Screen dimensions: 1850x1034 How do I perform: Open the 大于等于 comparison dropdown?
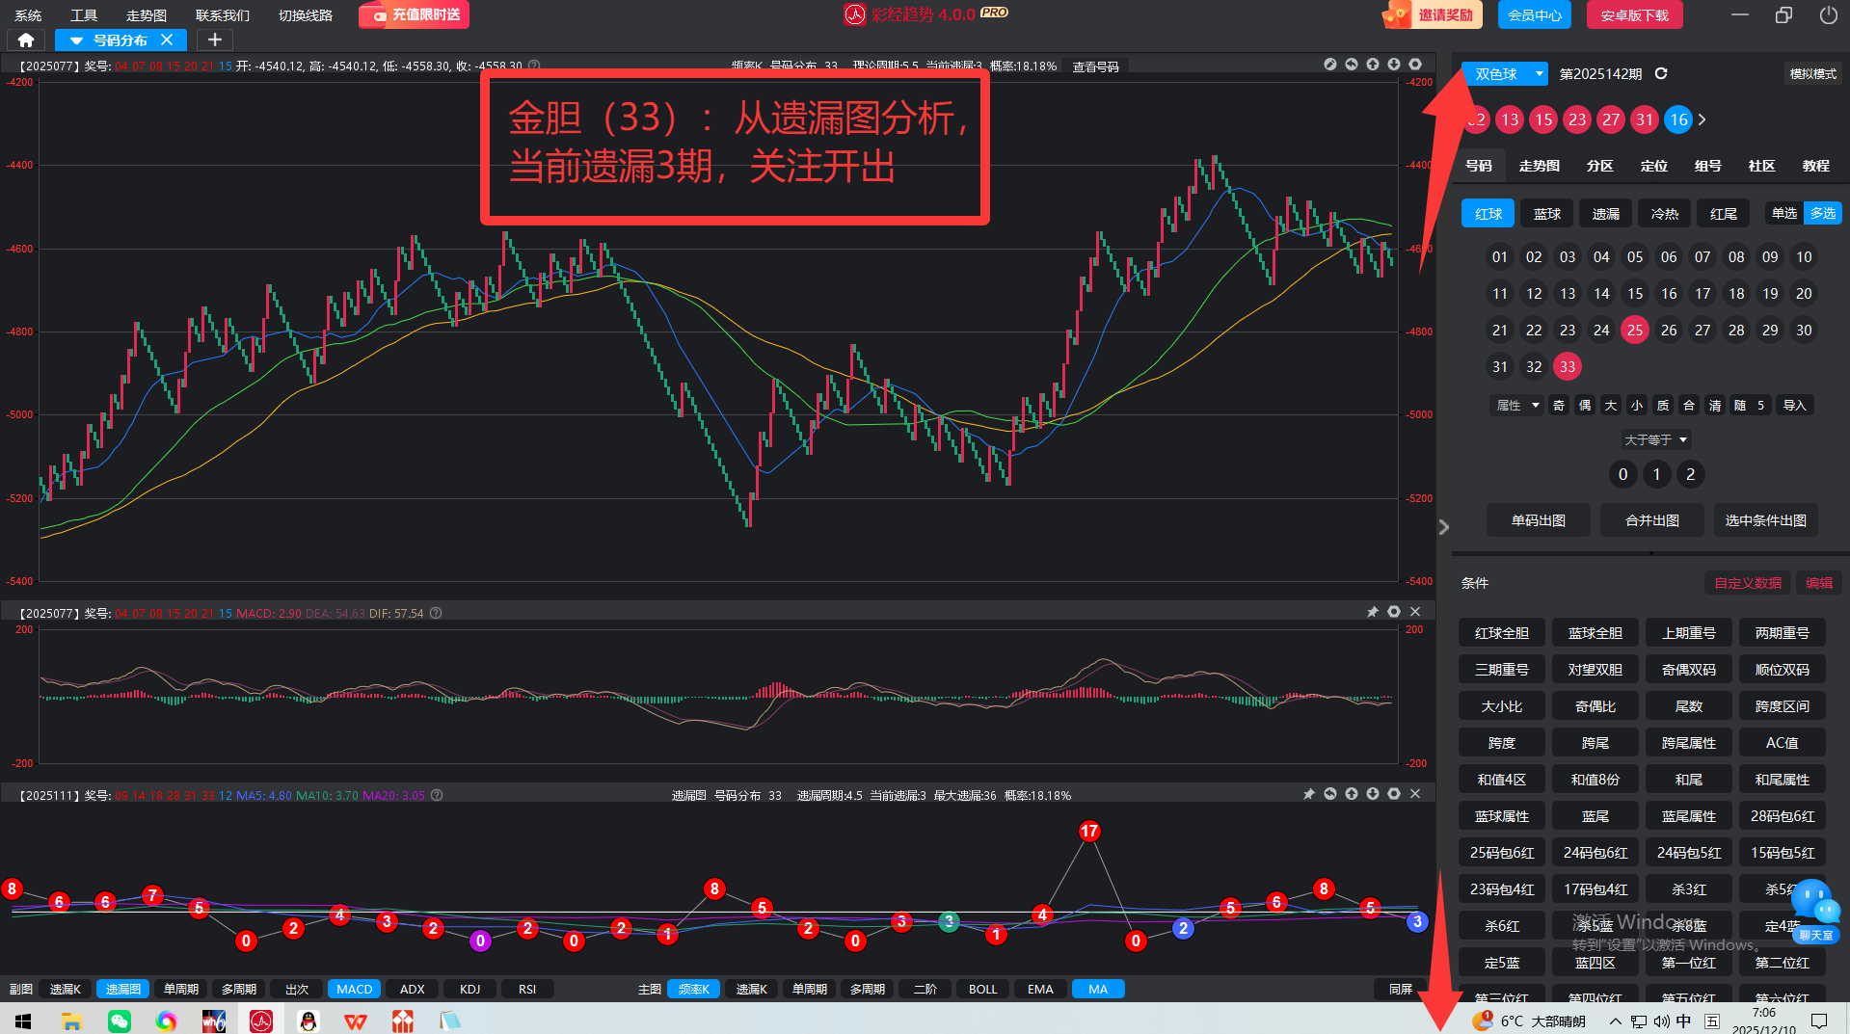[x=1655, y=439]
